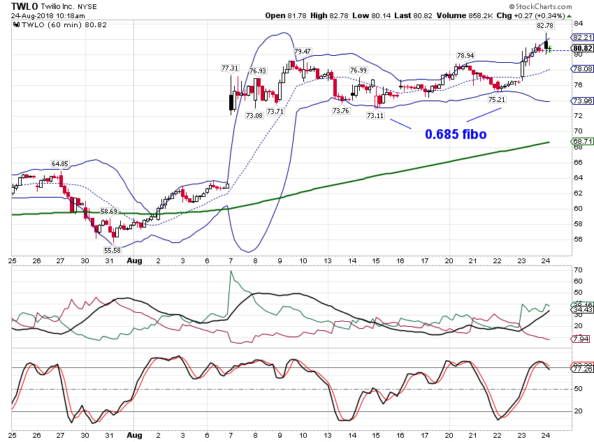The width and height of the screenshot is (594, 442).
Task: Click the 73.71 price callout
Action: tap(275, 111)
